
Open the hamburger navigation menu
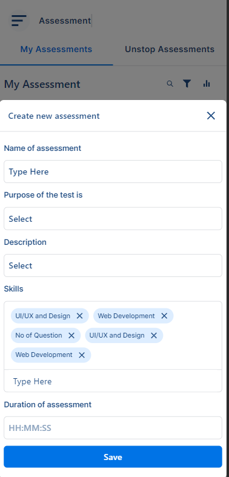pyautogui.click(x=19, y=21)
